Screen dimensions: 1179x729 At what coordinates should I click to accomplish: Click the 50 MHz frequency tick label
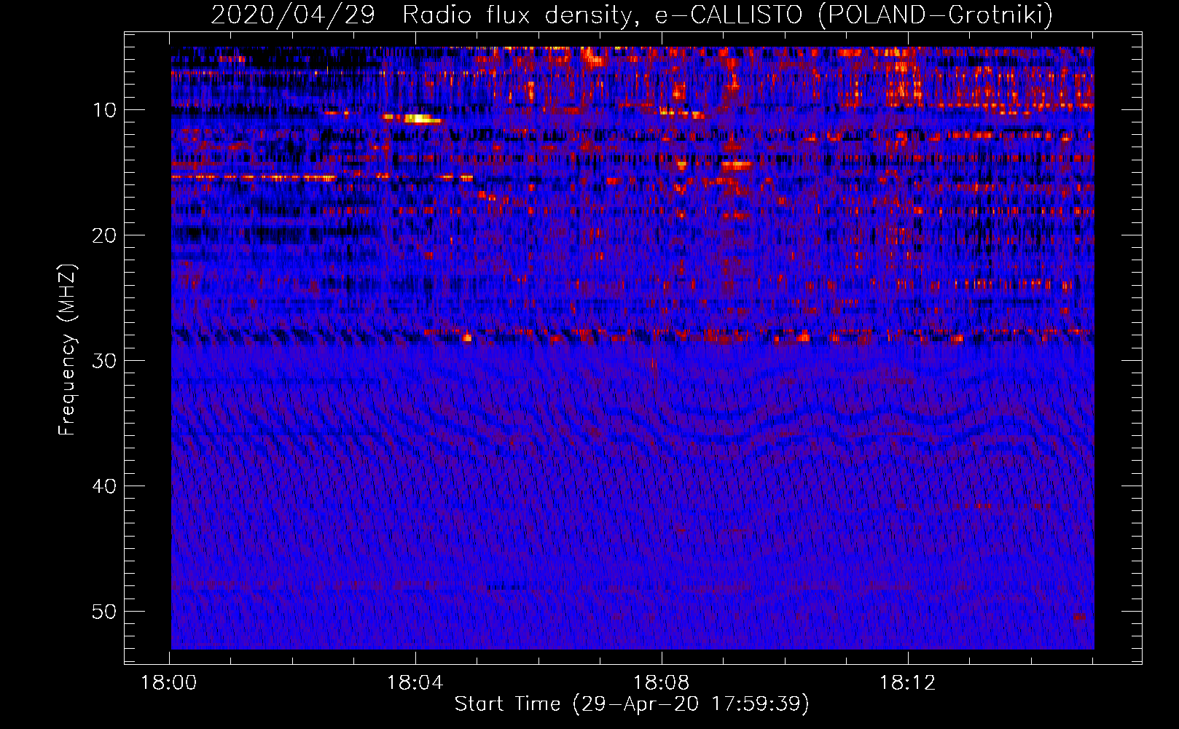[104, 612]
